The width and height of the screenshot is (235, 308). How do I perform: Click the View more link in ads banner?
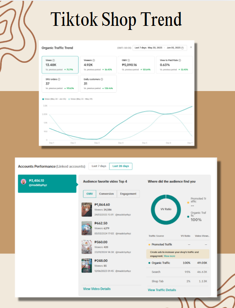(169, 256)
